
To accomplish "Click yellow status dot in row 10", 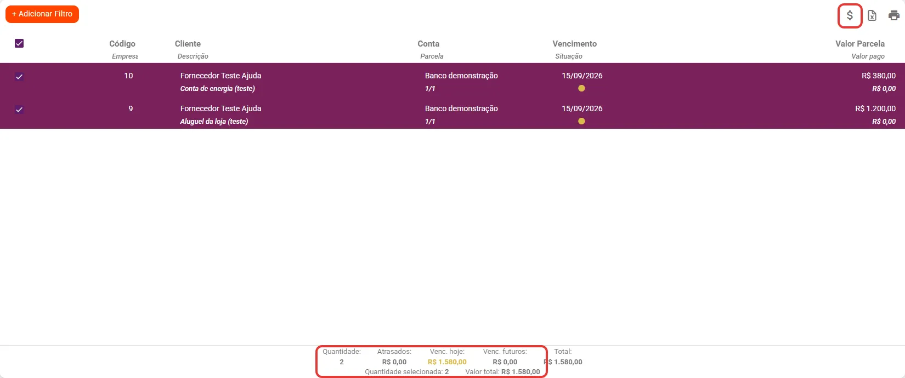I will (581, 88).
